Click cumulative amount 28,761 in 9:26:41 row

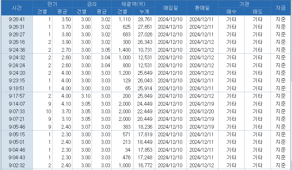tap(145, 19)
